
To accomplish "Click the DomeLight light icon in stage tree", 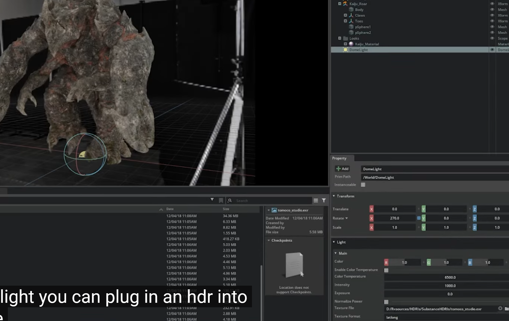I will pos(345,50).
